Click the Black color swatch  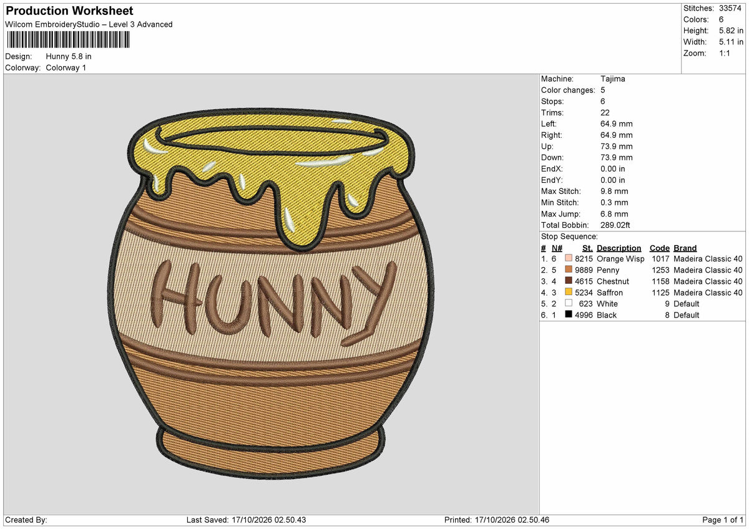coord(569,315)
